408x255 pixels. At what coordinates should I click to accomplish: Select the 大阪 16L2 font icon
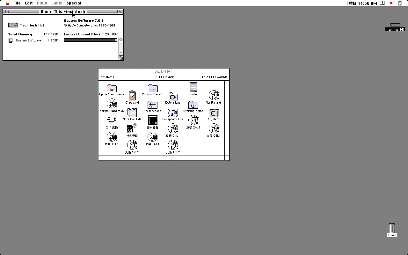173,145
